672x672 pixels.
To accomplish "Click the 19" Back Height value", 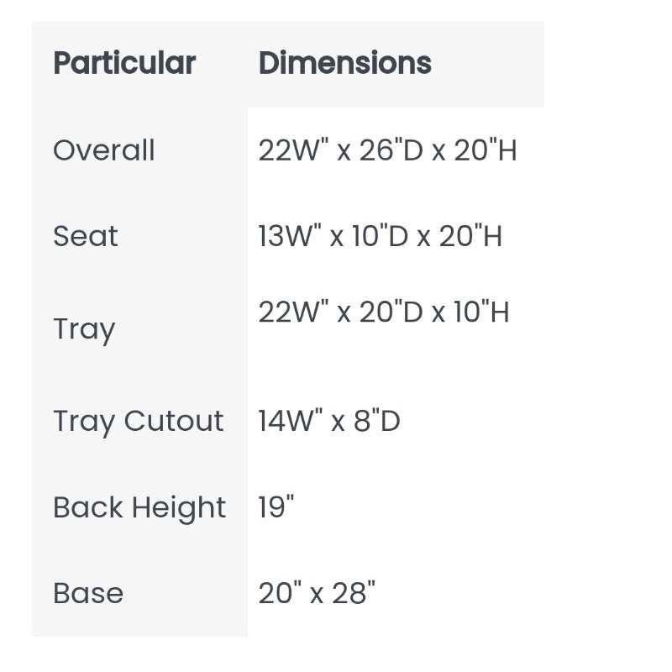I will coord(276,507).
